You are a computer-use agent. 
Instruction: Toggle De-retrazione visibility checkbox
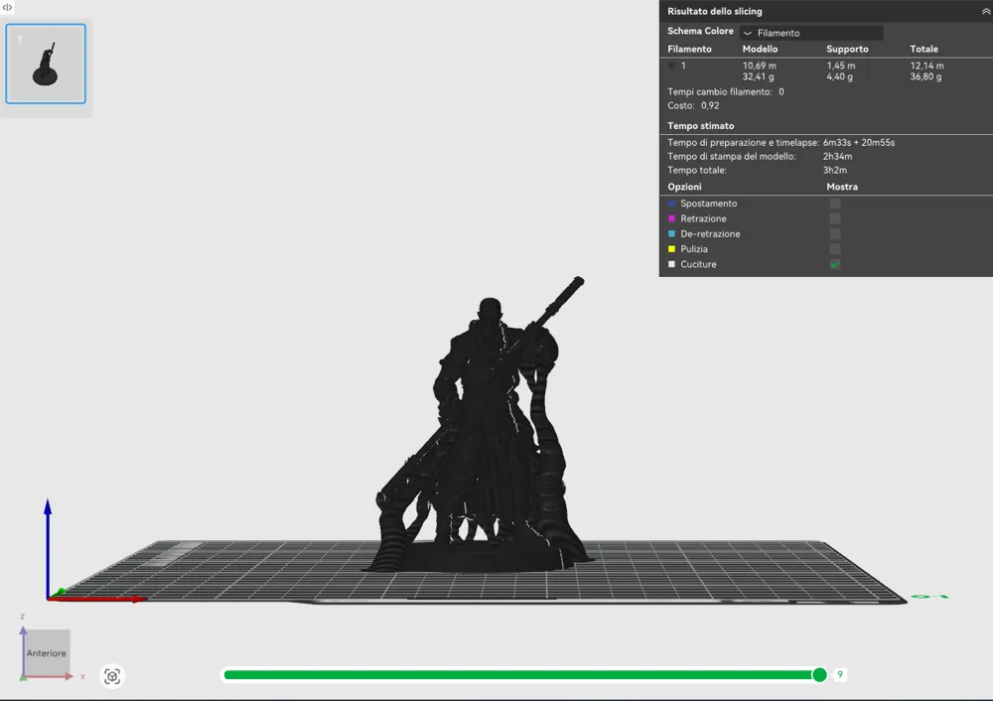point(835,233)
